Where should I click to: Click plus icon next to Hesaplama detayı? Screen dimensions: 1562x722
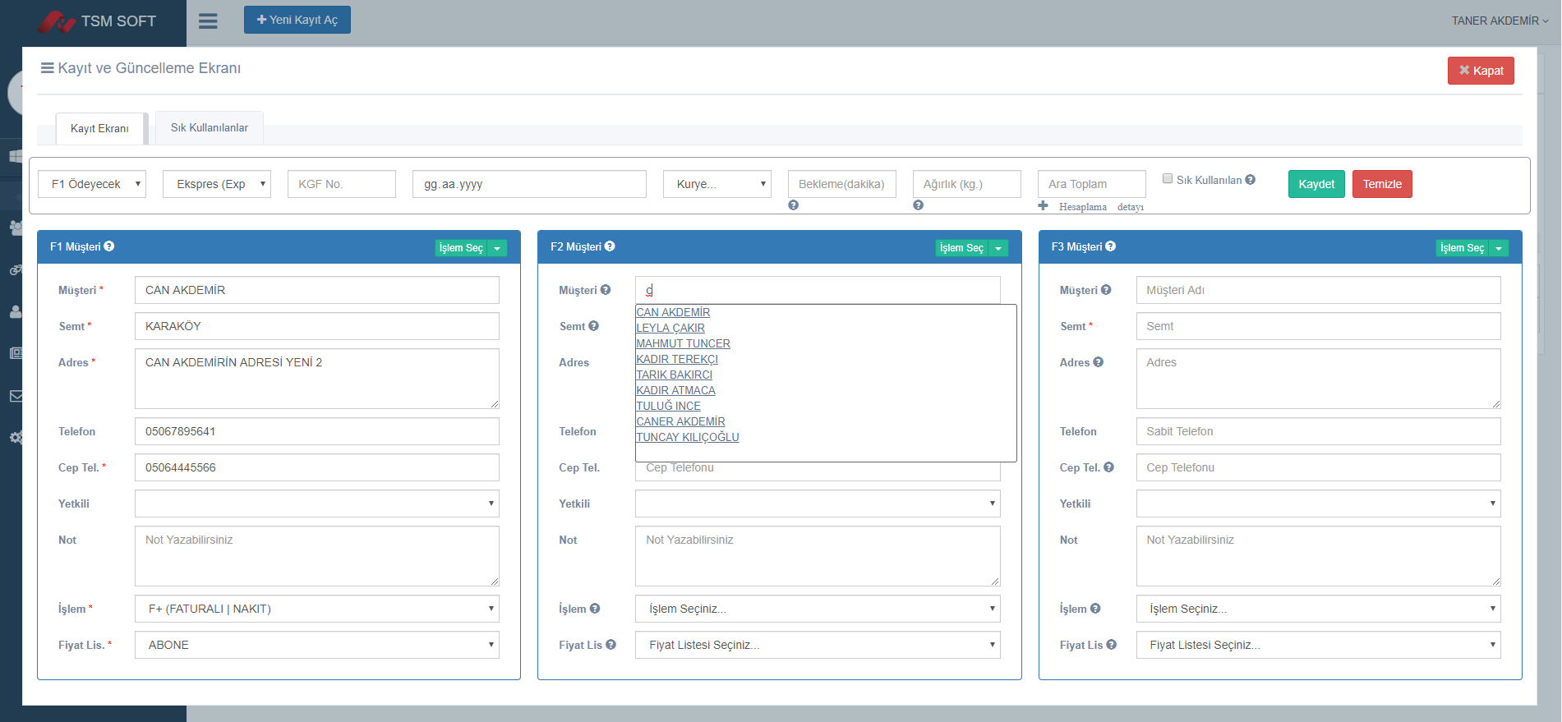tap(1043, 206)
